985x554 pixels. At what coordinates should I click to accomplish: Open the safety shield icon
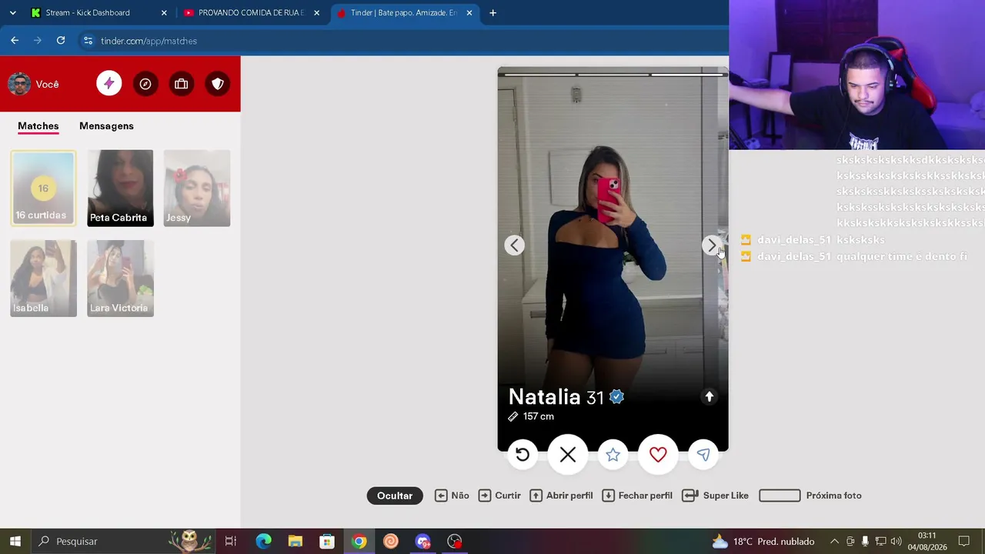tap(218, 84)
